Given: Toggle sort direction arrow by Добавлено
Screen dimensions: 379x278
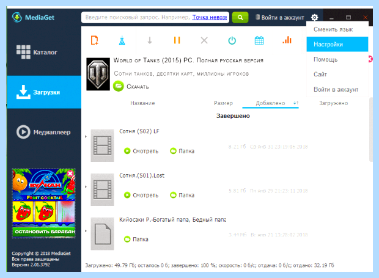Looking at the screenshot, I should click(296, 103).
